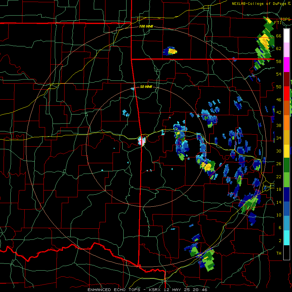292x292 pixels.
Task: Click the dark orange legend swatch
Action: point(286,108)
